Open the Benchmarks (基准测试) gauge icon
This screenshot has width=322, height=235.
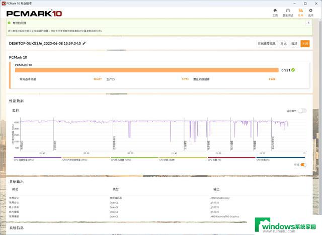(288, 11)
